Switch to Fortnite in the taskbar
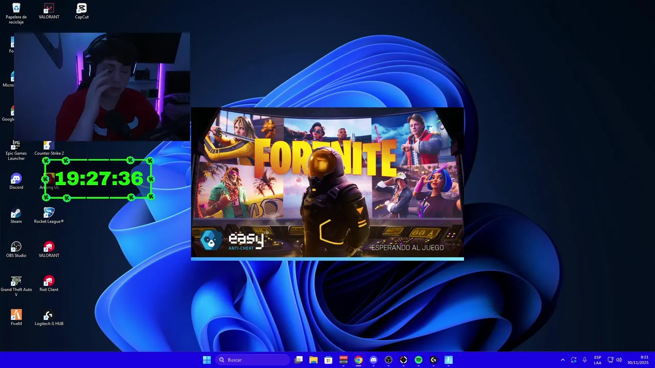 tap(449, 360)
